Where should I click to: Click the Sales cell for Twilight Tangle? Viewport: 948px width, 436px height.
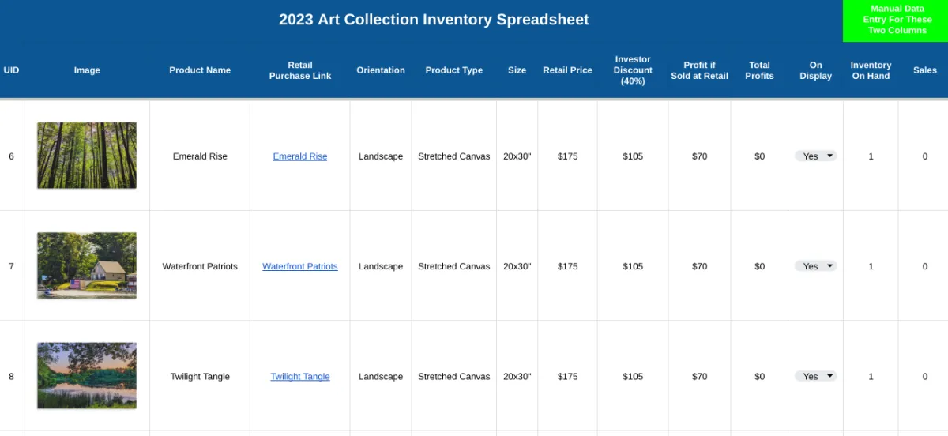pos(924,377)
